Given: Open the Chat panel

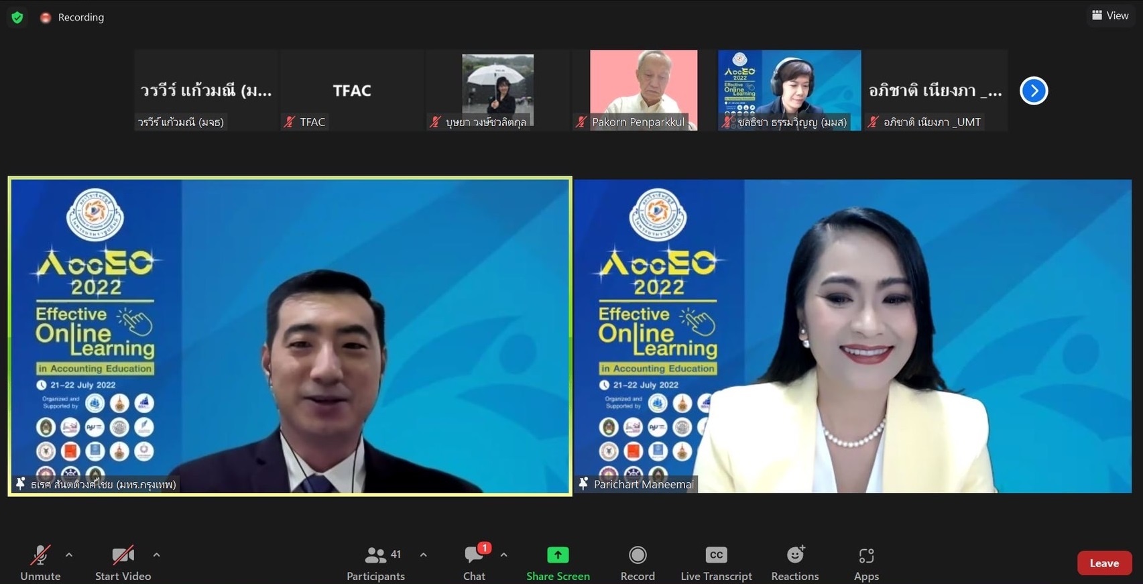Looking at the screenshot, I should (474, 563).
